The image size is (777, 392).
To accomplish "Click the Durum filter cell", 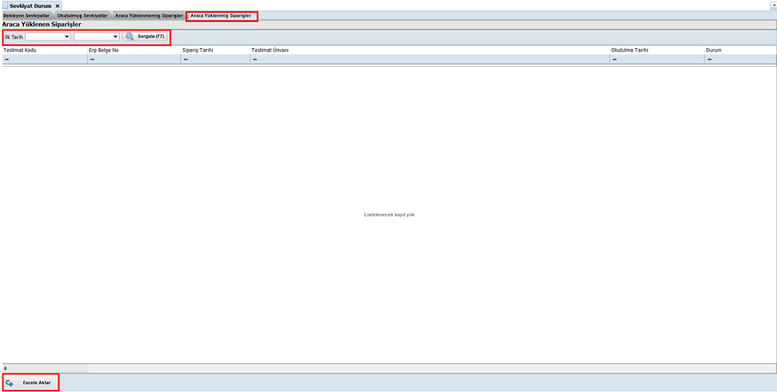I will pyautogui.click(x=740, y=59).
